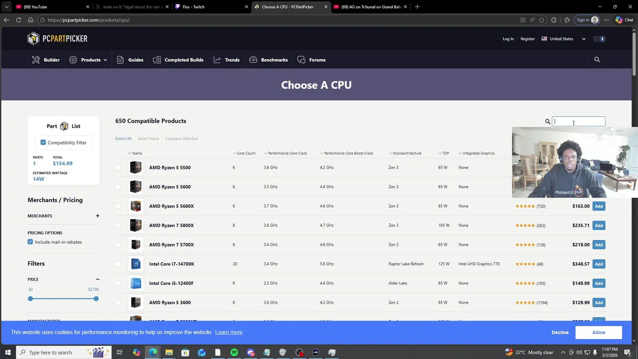Viewport: 638px width, 359px height.
Task: Click the minimum price slider handle
Action: pos(30,299)
